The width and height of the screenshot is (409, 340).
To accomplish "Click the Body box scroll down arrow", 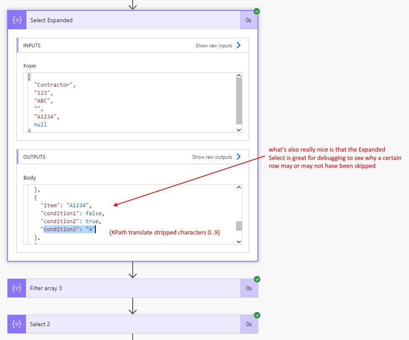I will pyautogui.click(x=239, y=242).
